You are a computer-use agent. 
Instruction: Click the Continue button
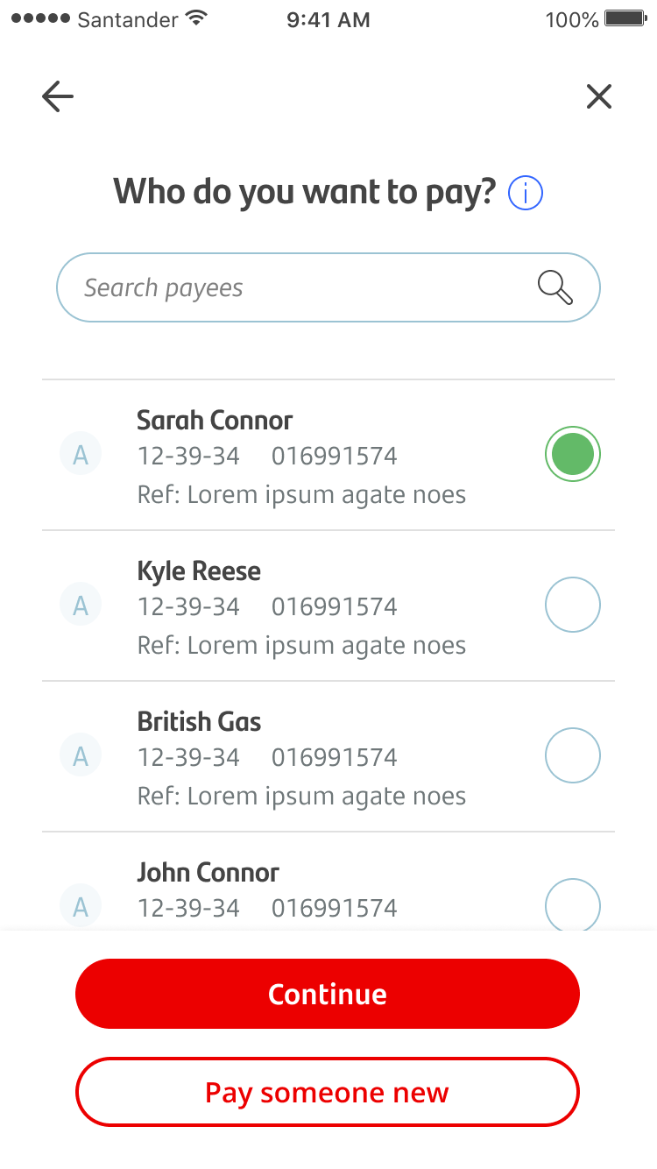pyautogui.click(x=328, y=994)
